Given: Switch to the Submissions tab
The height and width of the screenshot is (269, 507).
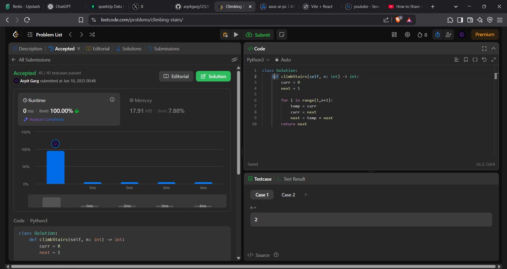Looking at the screenshot, I should [x=163, y=48].
